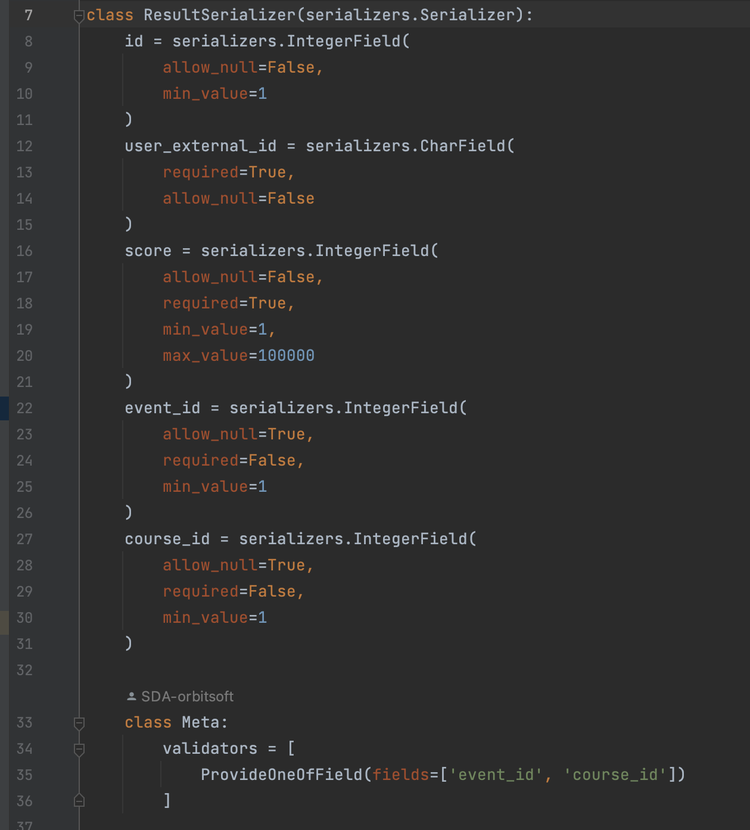Click line number 7 in the gutter
Viewport: 750px width, 830px height.
(28, 15)
